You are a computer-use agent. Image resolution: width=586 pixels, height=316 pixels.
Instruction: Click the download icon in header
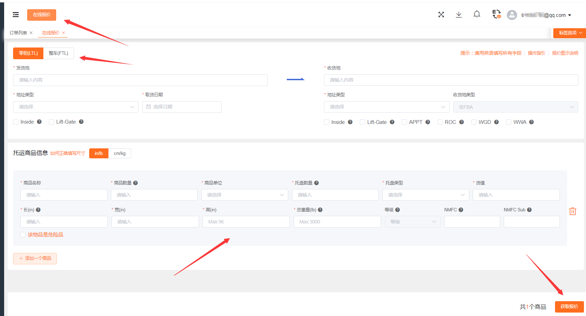click(459, 14)
